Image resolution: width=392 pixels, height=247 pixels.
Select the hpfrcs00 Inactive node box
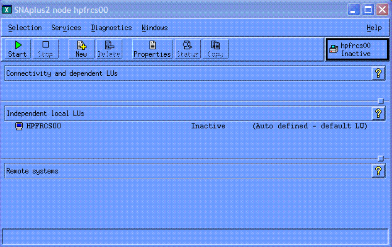coord(357,49)
